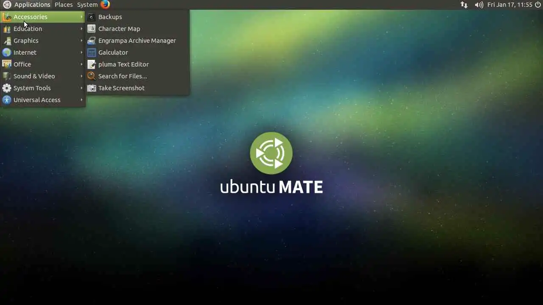Screen dimensions: 543x305
Task: Click the Ubuntu MATE logo icon in top panel
Action: point(7,5)
